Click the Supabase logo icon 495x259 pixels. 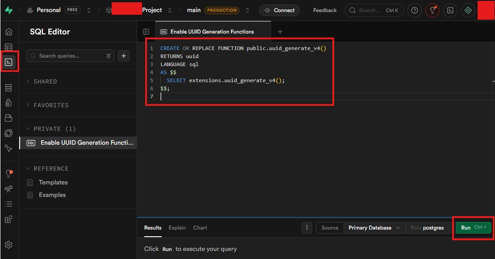(x=9, y=10)
